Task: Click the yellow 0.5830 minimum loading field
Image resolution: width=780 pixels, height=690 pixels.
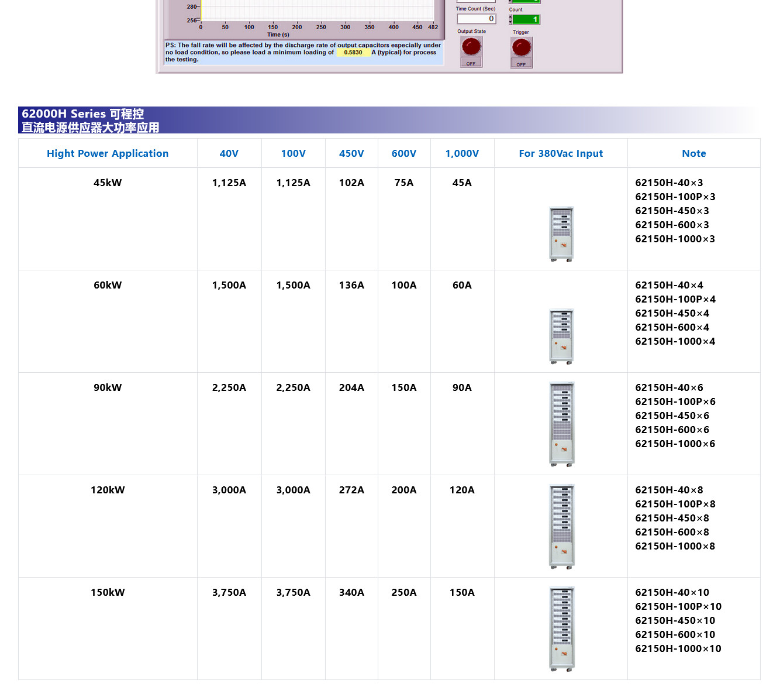Action: pyautogui.click(x=353, y=53)
